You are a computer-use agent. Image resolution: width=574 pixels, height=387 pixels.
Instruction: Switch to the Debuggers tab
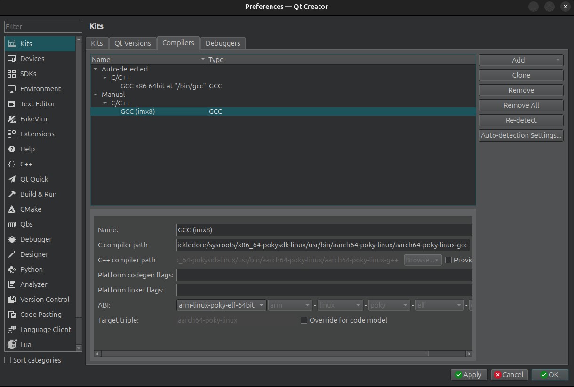click(223, 43)
